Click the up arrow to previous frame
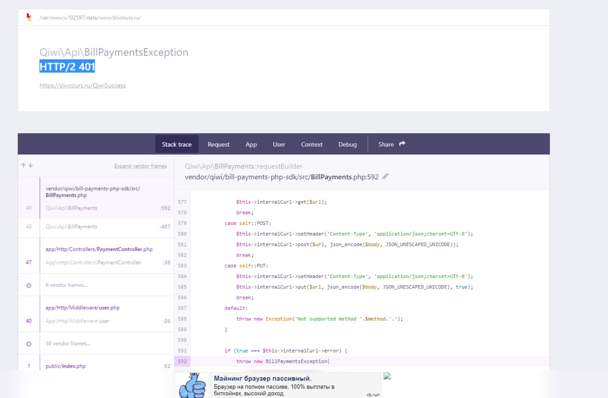 [23, 166]
